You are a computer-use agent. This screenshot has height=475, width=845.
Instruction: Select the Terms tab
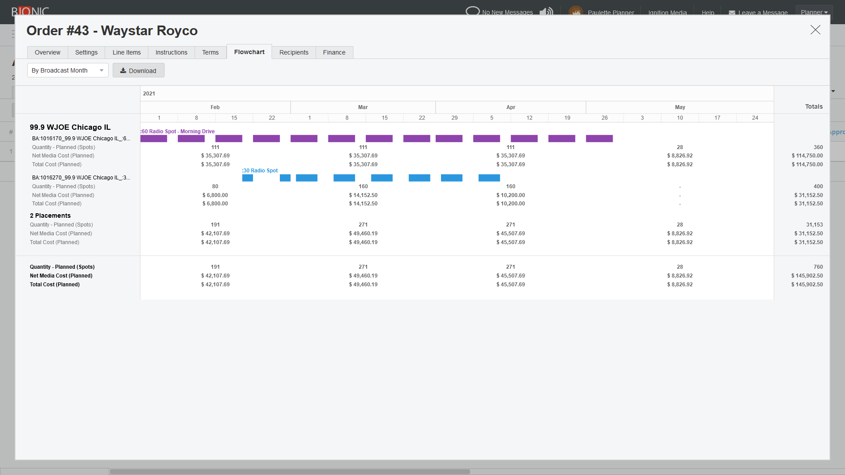pos(210,52)
